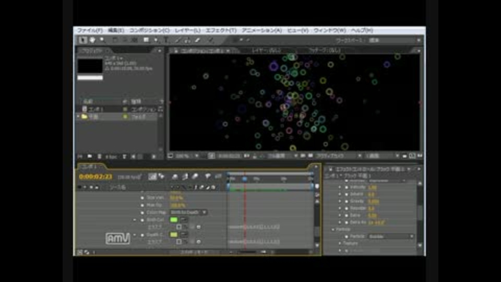Viewport: 501px width, 282px height.
Task: Click the current timecode 0:00:02:23
Action: pyautogui.click(x=96, y=177)
